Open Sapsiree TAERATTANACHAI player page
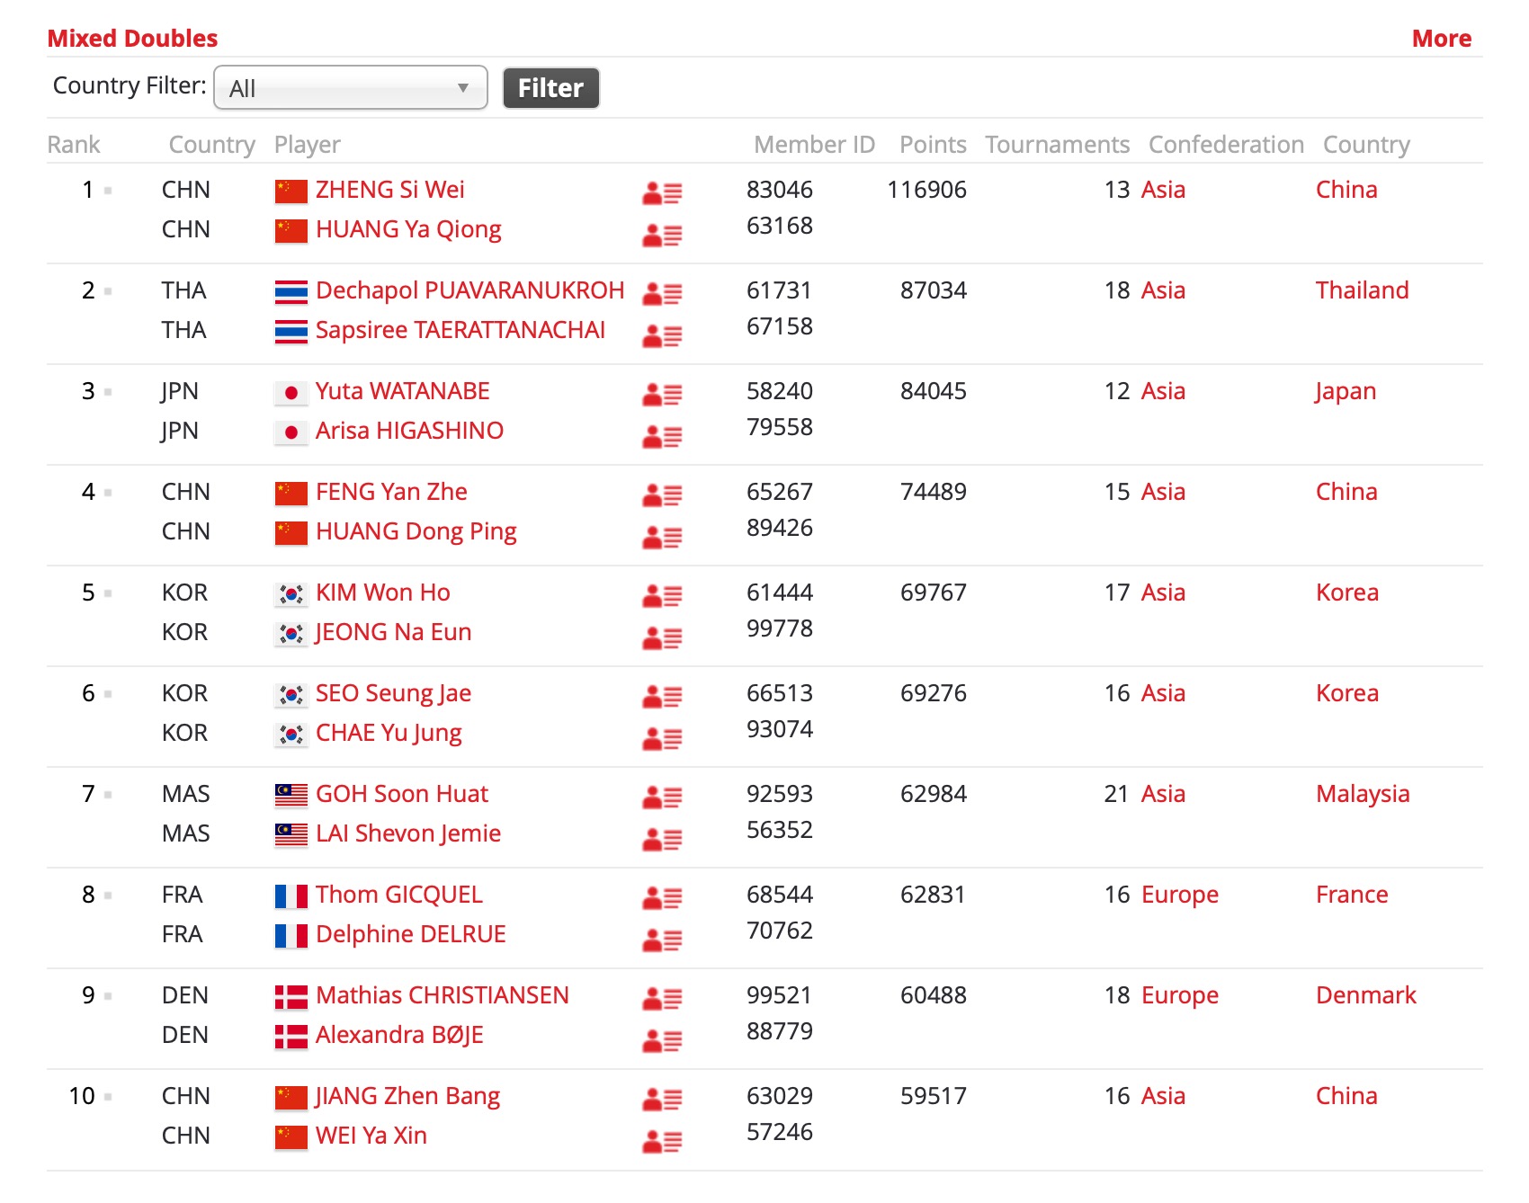Screen dimensions: 1529x1203 (460, 330)
